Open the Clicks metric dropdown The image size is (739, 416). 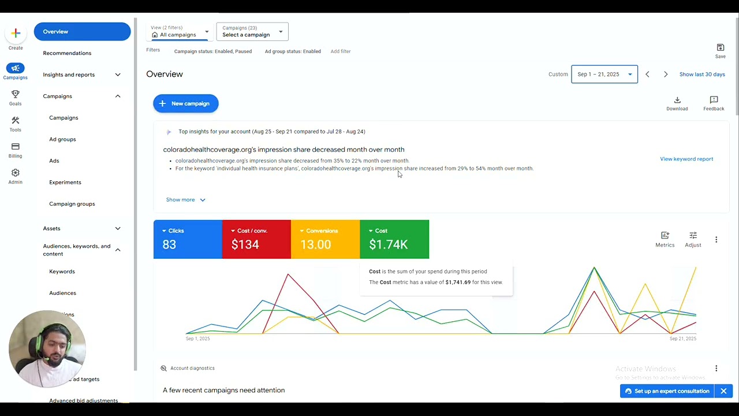pos(164,231)
